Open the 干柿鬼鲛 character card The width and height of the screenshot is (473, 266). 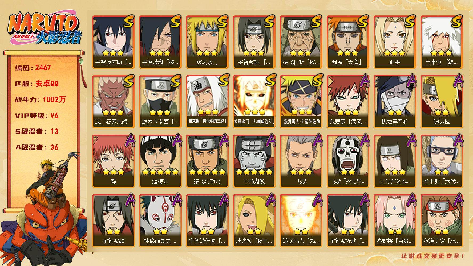tap(254, 161)
